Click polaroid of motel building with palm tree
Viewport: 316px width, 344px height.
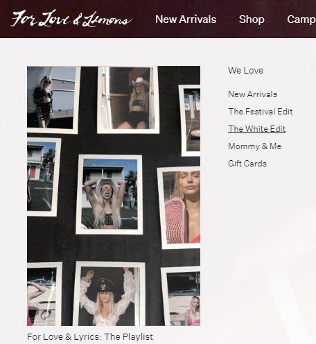point(43,177)
